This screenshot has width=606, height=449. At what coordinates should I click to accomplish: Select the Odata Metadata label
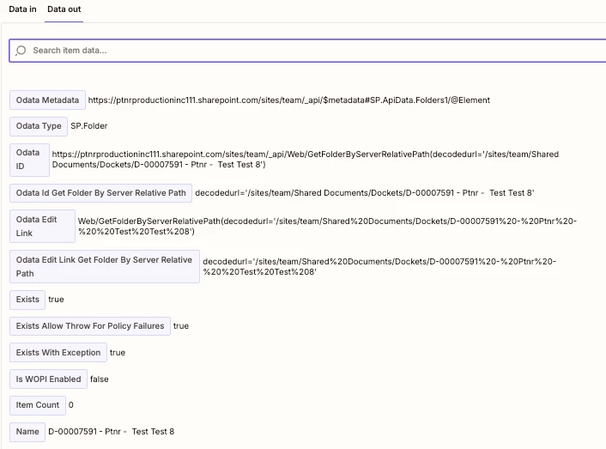47,100
